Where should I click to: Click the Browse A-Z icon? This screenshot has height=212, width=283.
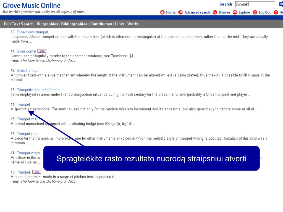[x=215, y=12]
